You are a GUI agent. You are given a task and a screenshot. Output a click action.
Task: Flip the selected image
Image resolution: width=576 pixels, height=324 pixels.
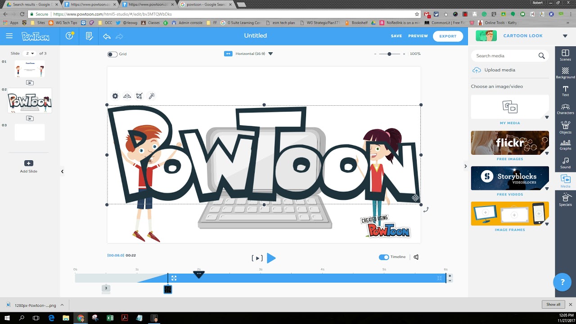point(127,96)
